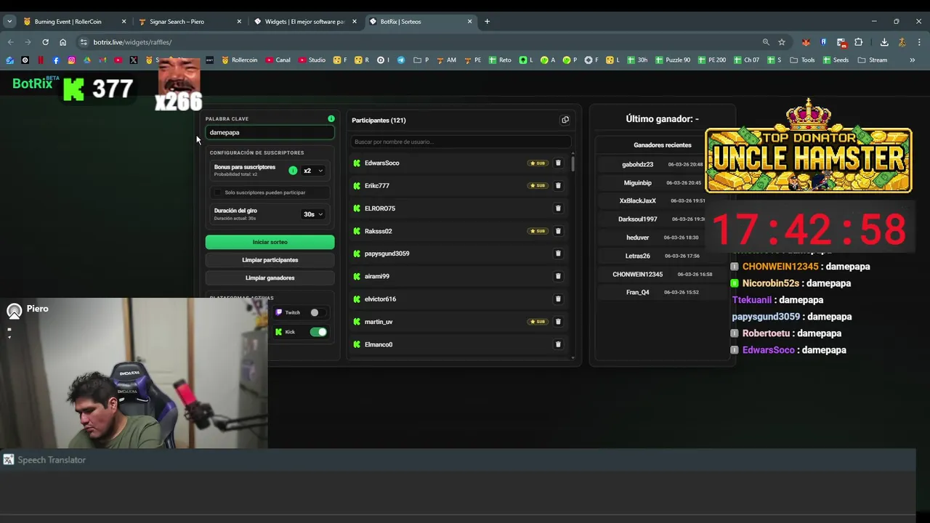Open the X (Twitter) bookmark icon
This screenshot has height=523, width=930.
tap(134, 60)
